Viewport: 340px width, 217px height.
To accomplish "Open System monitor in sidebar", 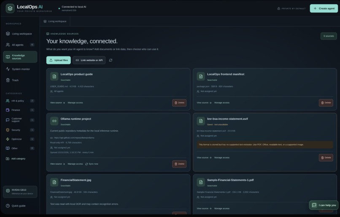I will [20, 69].
